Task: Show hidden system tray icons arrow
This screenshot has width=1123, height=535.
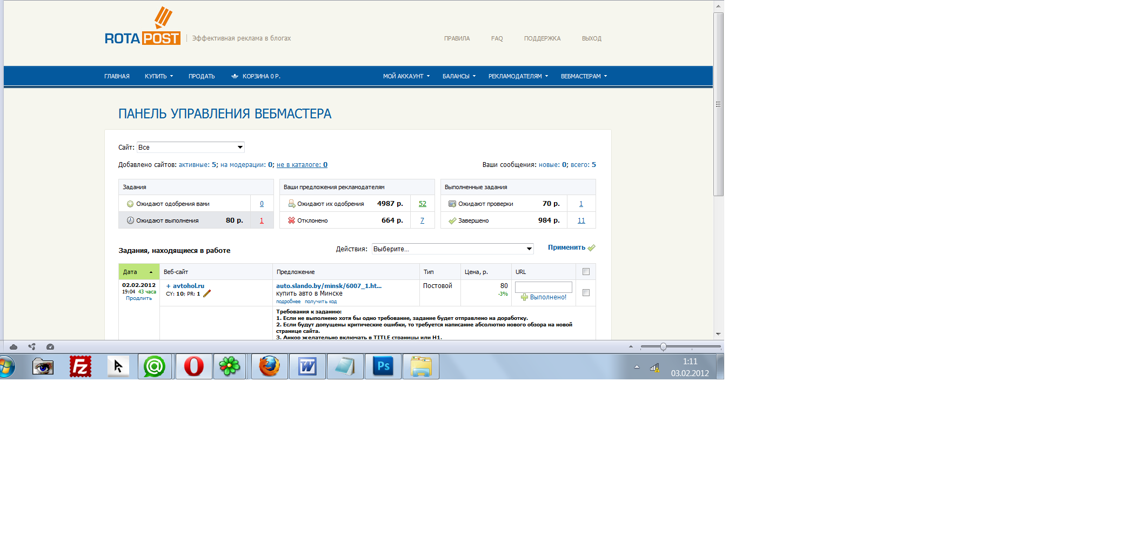Action: point(637,367)
